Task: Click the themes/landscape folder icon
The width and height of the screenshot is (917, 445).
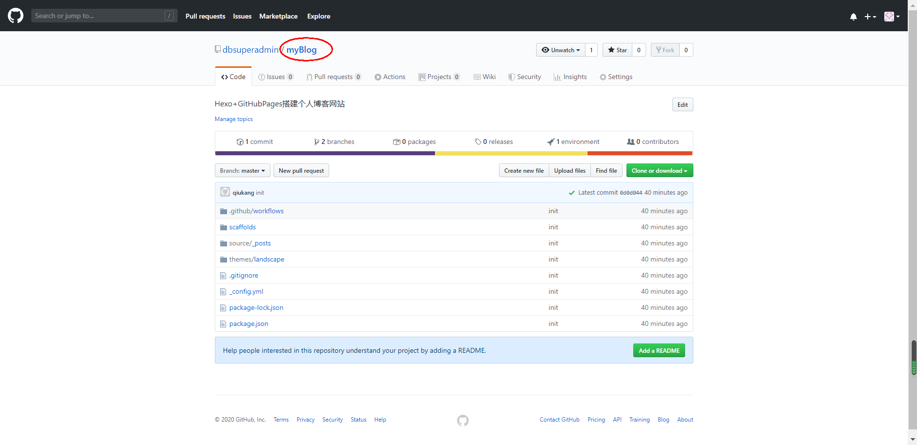Action: [224, 260]
